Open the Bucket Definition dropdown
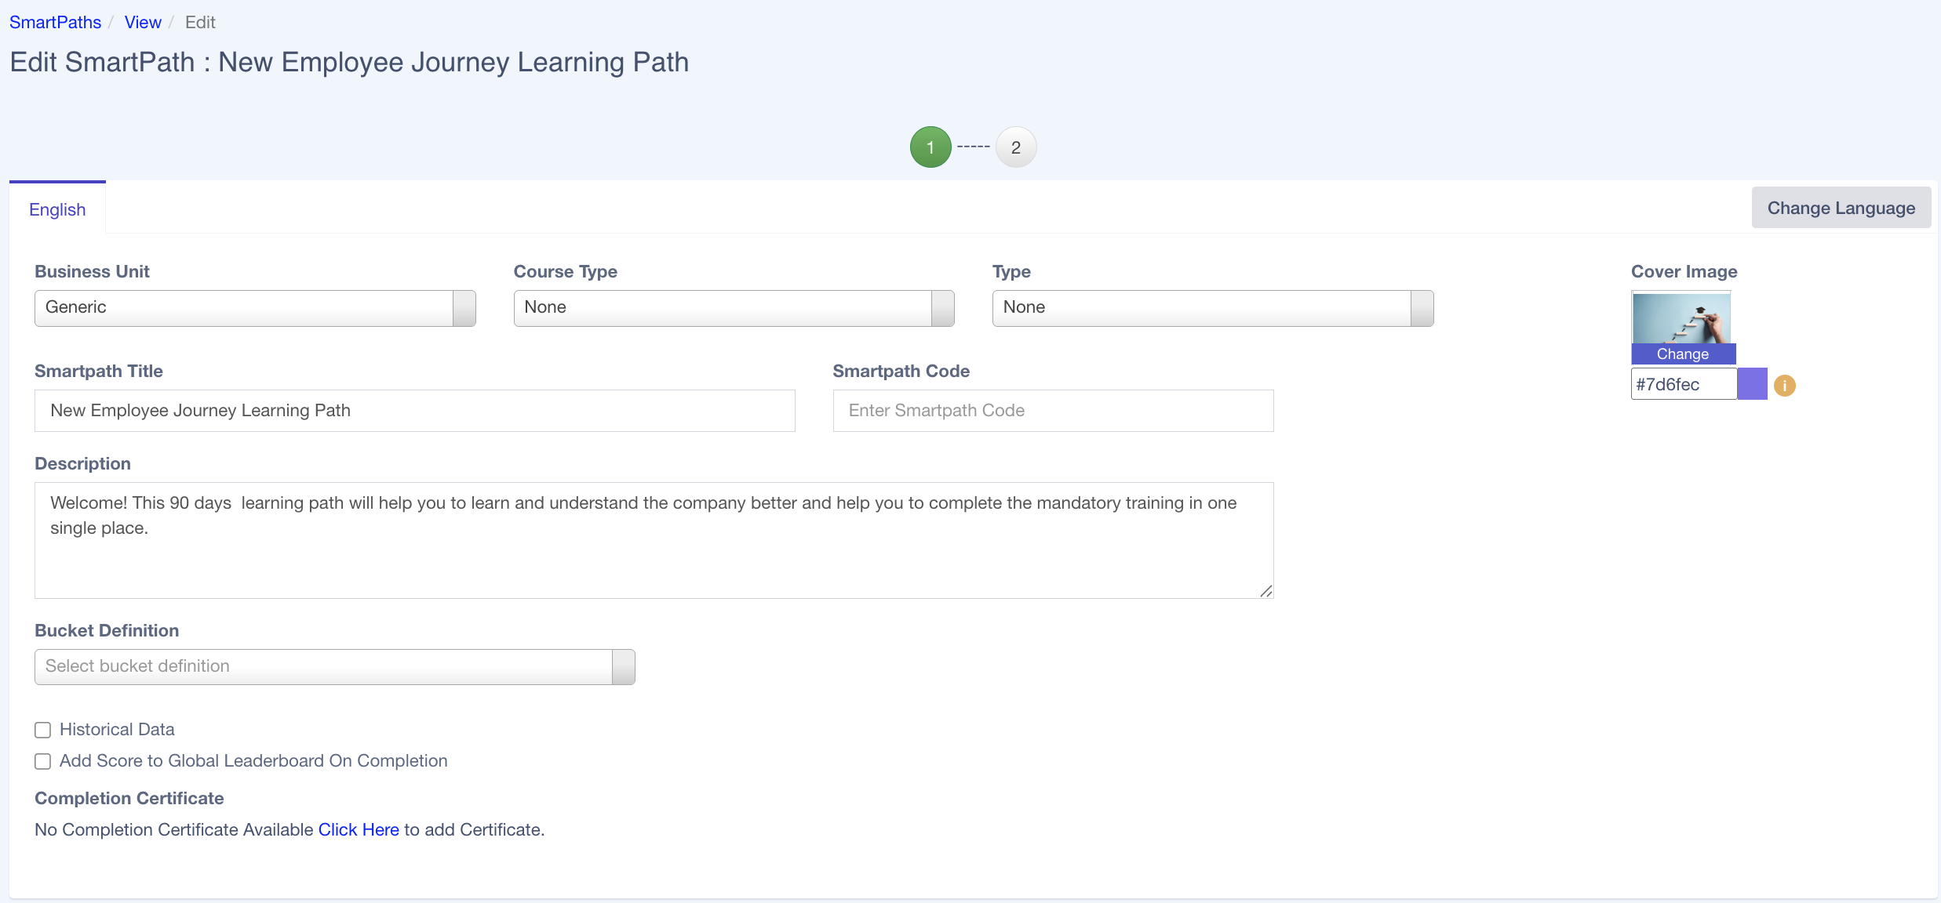1941x903 pixels. tap(334, 666)
